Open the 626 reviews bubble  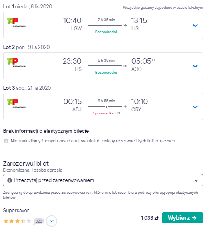coord(39,221)
